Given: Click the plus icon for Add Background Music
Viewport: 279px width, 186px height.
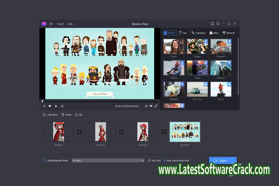Looking at the screenshot, I should (x=44, y=160).
